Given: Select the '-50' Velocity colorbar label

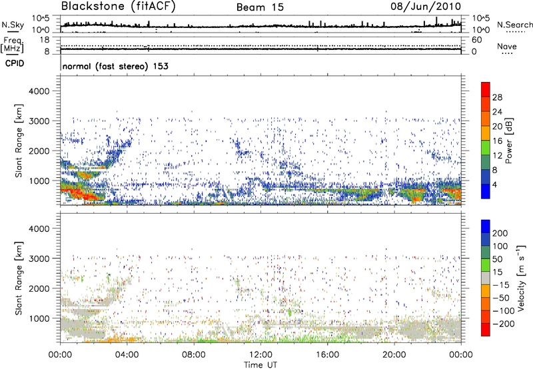Looking at the screenshot, I should point(501,298).
